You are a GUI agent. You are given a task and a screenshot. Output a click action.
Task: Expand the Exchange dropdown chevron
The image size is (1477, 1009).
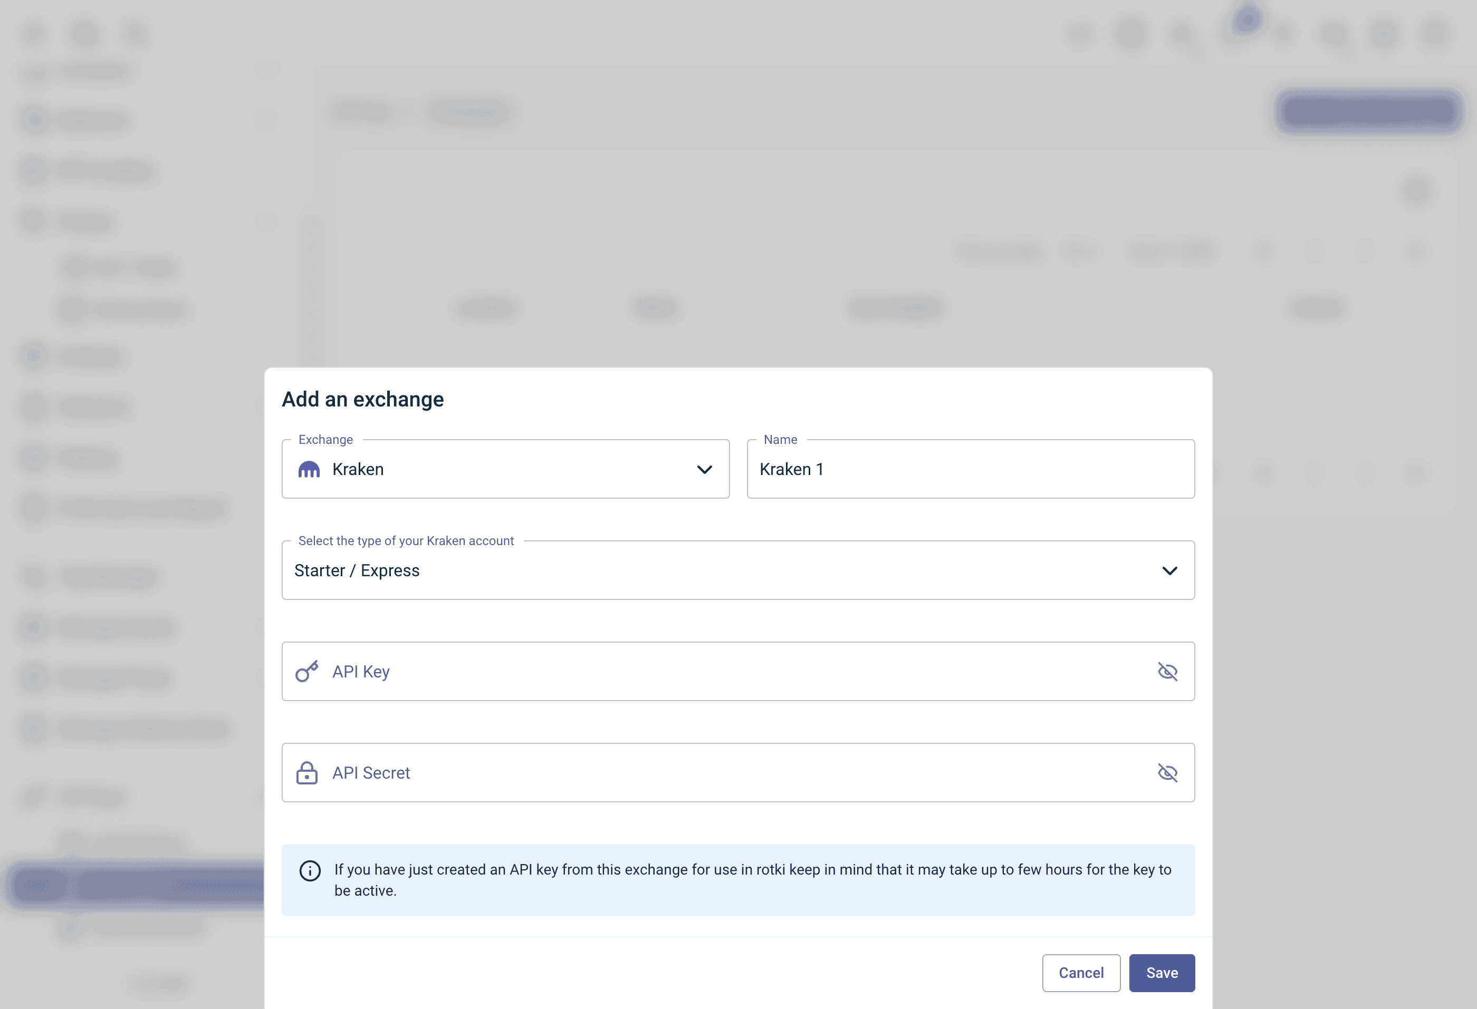[704, 469]
